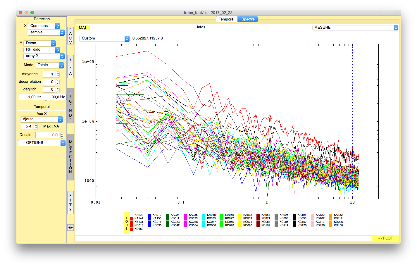Click the Decale value input field

[47, 135]
